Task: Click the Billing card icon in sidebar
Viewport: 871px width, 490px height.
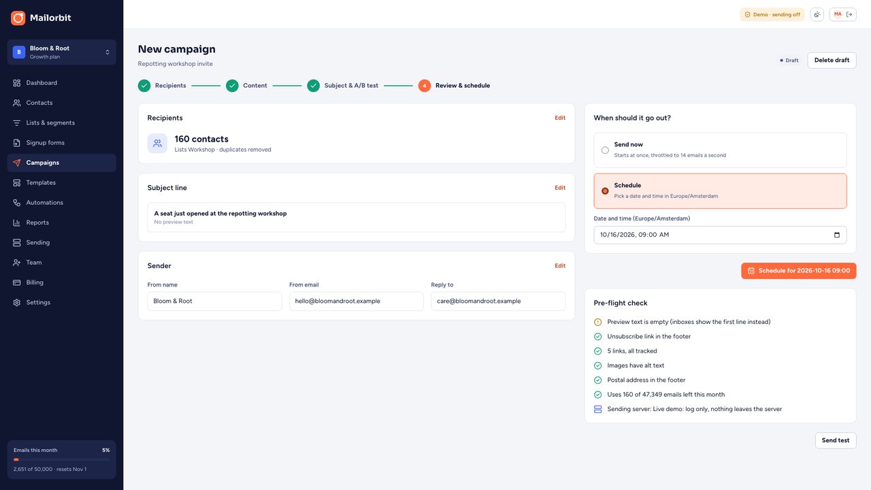Action: pyautogui.click(x=17, y=282)
